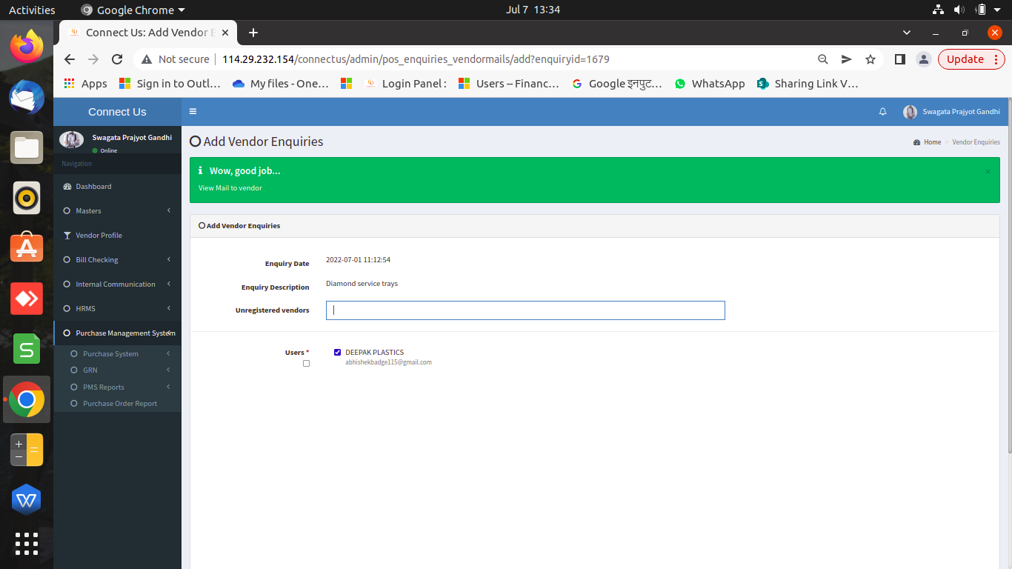The height and width of the screenshot is (569, 1012).
Task: Open the Apps bookmark
Action: 85,84
